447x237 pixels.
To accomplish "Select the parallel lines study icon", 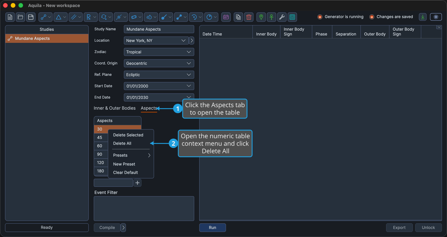I will pos(74,17).
